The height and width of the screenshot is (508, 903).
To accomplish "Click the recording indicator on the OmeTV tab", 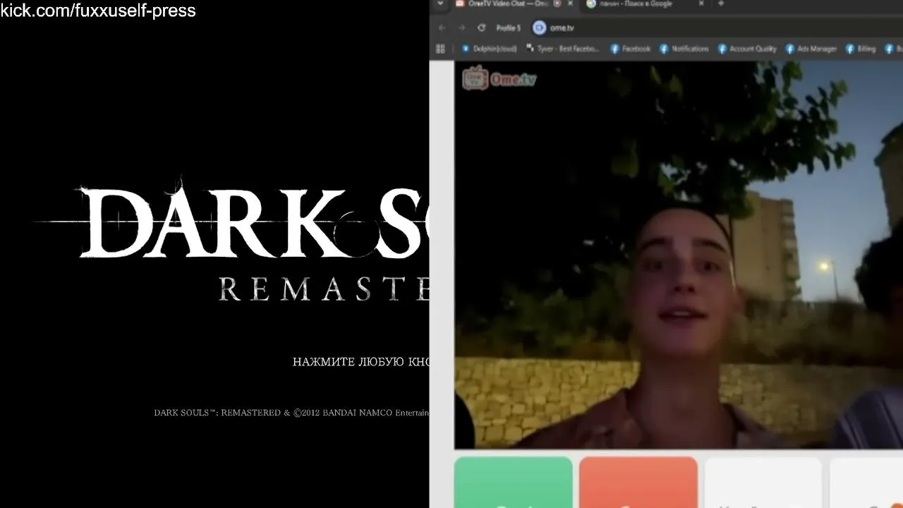I will tap(557, 4).
